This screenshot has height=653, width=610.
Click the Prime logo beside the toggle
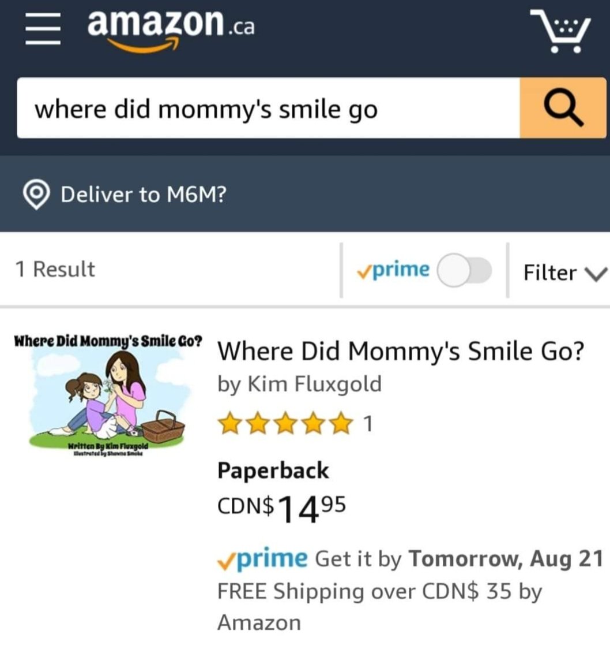(x=393, y=270)
